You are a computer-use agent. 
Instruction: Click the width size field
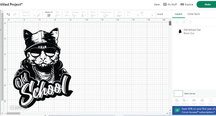tap(133, 15)
